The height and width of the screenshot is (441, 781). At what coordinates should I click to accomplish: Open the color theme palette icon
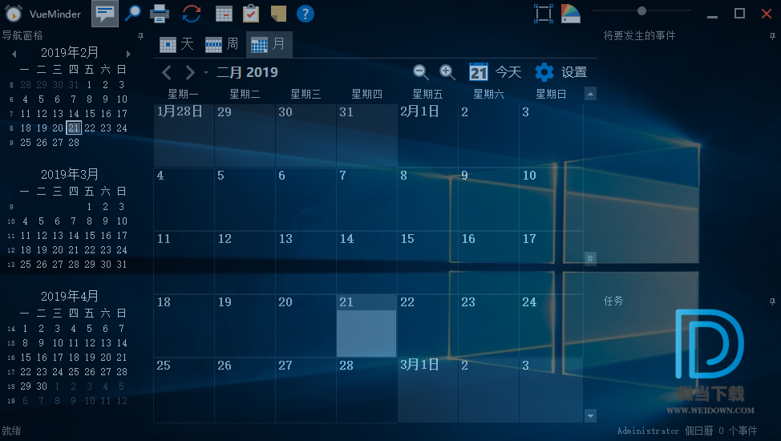(571, 14)
